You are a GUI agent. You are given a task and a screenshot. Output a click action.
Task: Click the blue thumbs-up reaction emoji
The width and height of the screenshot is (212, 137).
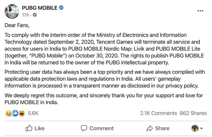pyautogui.click(x=15, y=113)
